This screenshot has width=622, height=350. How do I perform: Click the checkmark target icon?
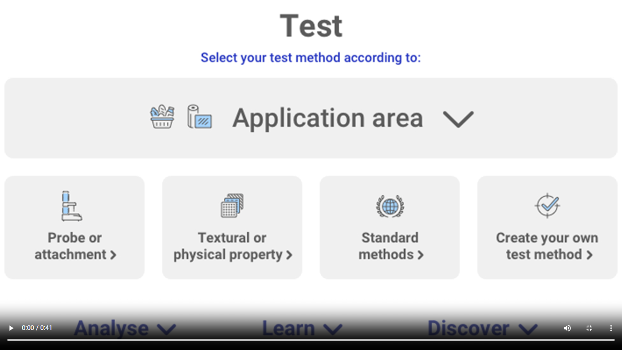pos(547,206)
